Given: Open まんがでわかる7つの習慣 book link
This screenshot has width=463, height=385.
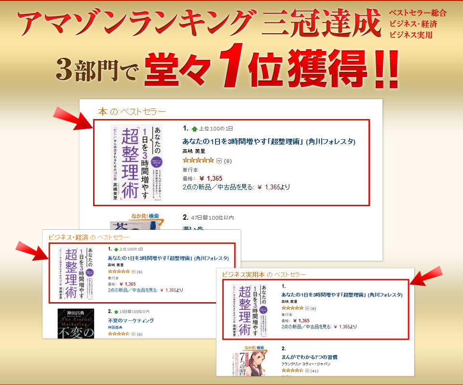Looking at the screenshot, I should pyautogui.click(x=310, y=357).
